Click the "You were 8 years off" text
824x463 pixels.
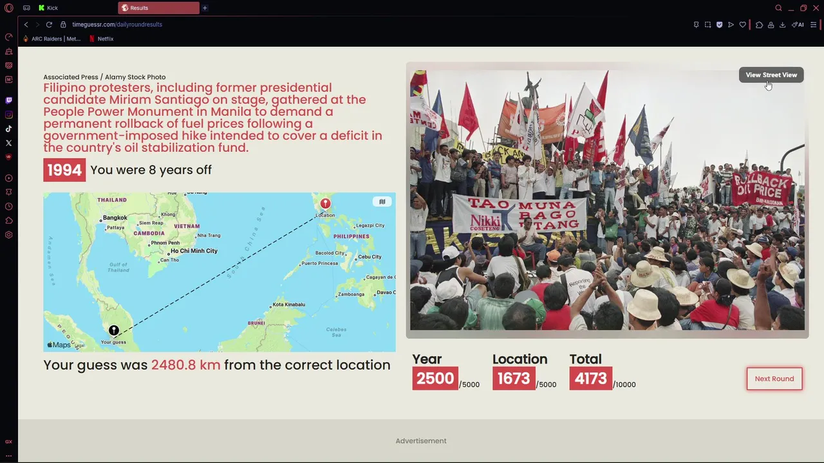click(151, 170)
